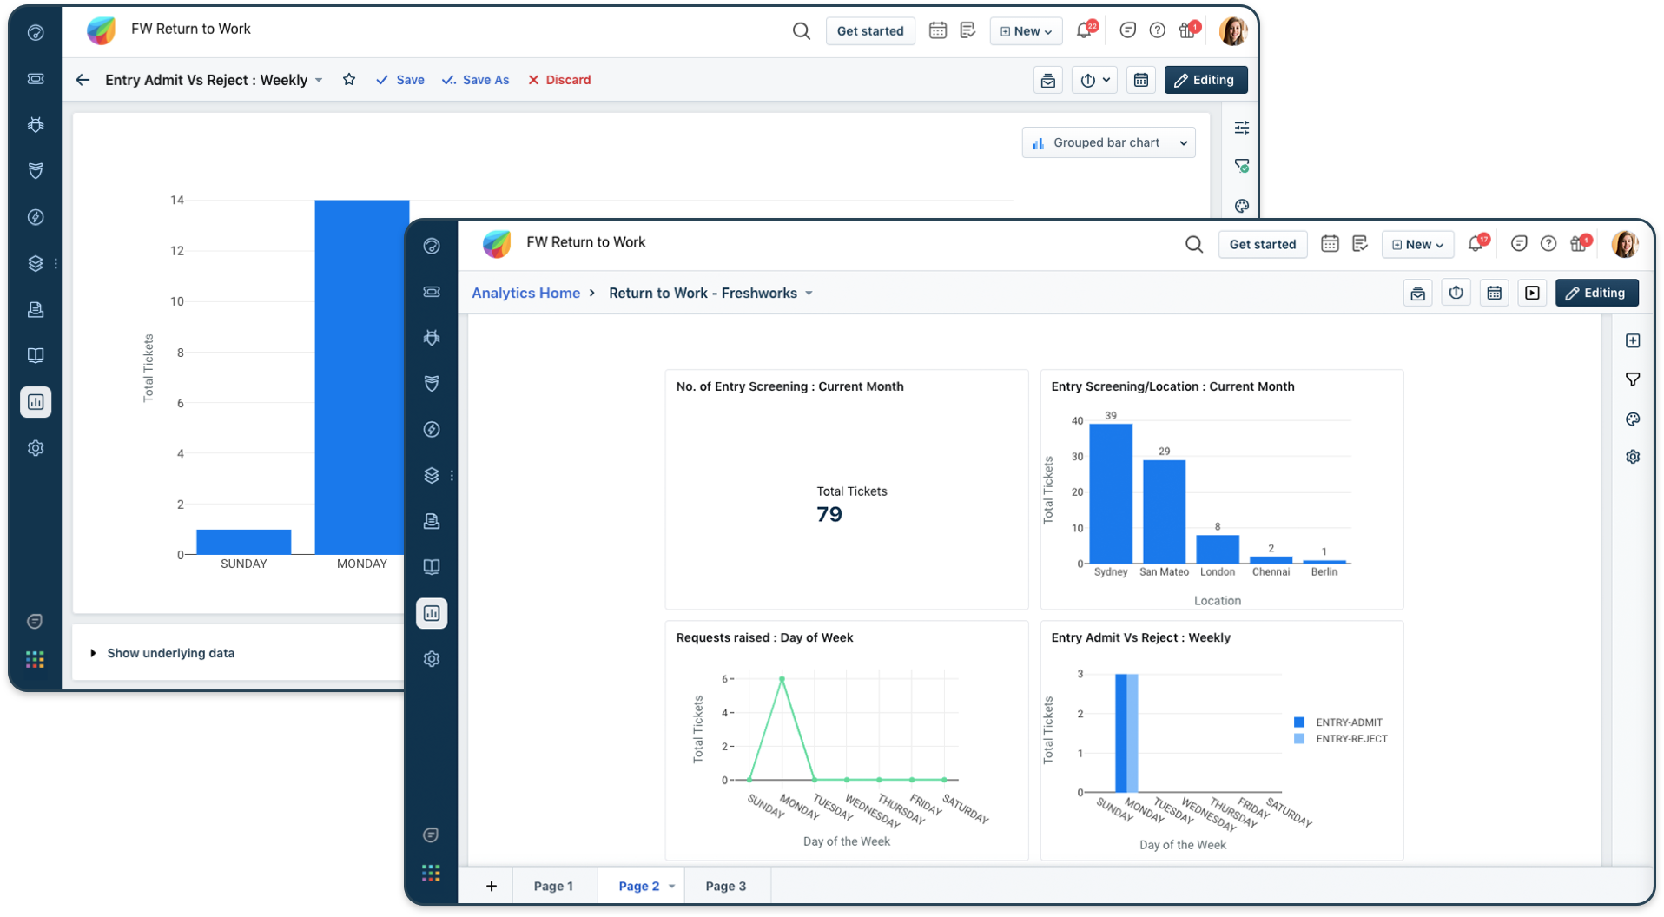Select Page 2 tab
Screen dimensions: 1664x917
(x=639, y=887)
